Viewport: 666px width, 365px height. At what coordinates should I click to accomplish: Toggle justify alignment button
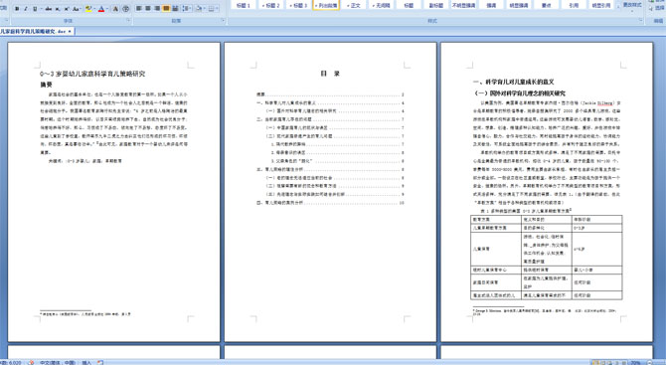(166, 9)
